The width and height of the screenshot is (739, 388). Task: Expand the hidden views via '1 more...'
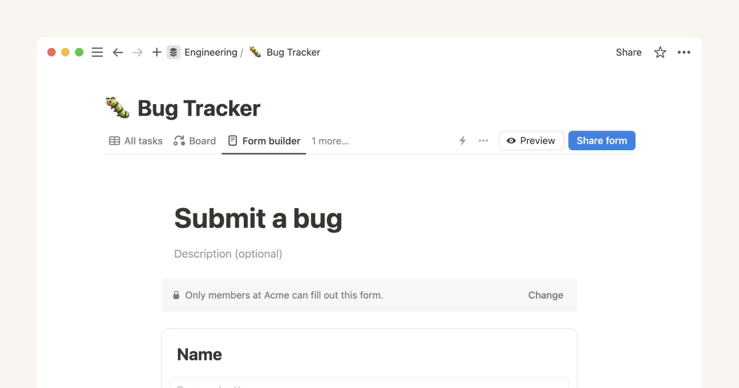(x=330, y=140)
